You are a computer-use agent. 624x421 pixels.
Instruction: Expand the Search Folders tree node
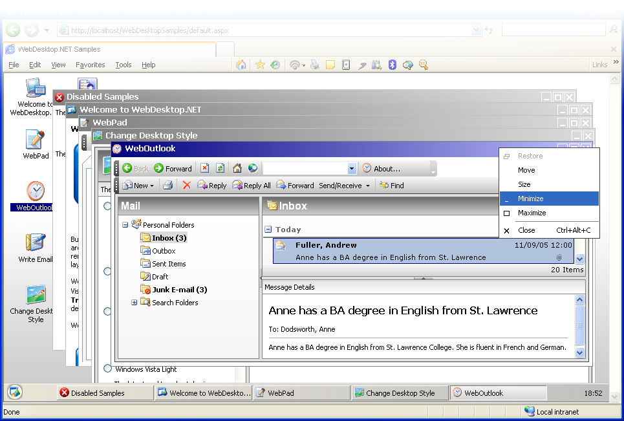click(x=134, y=303)
